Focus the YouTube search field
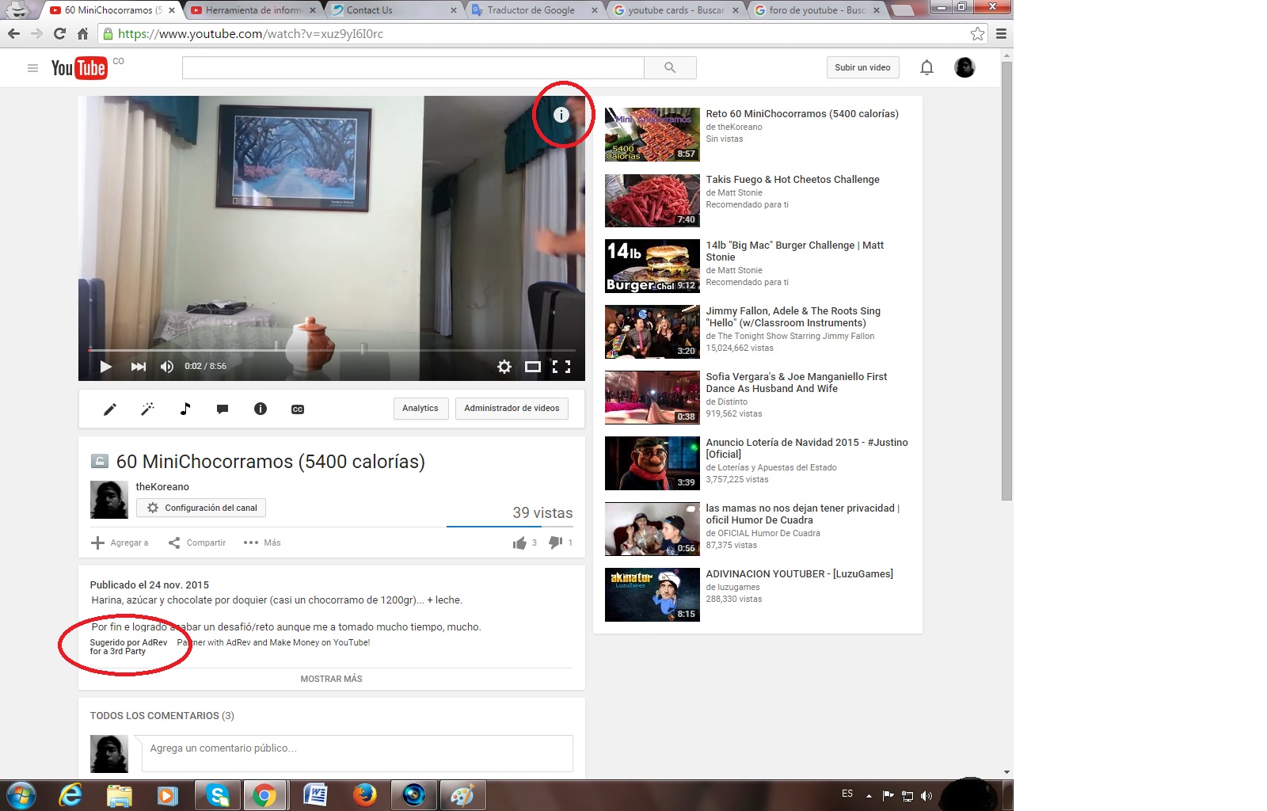 click(413, 68)
